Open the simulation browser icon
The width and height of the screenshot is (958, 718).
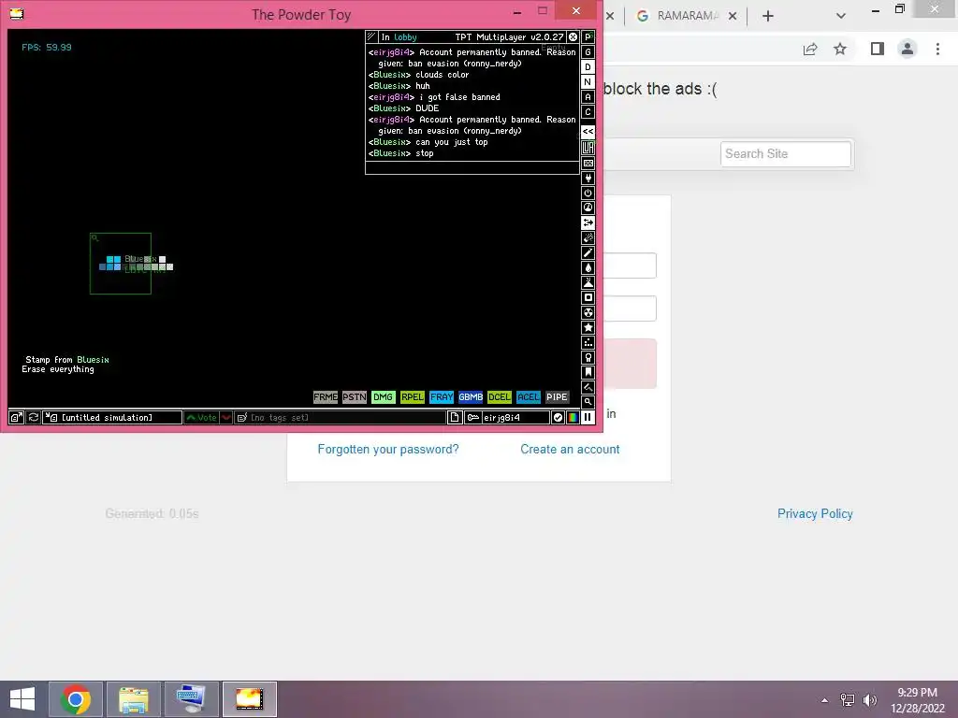click(x=17, y=418)
